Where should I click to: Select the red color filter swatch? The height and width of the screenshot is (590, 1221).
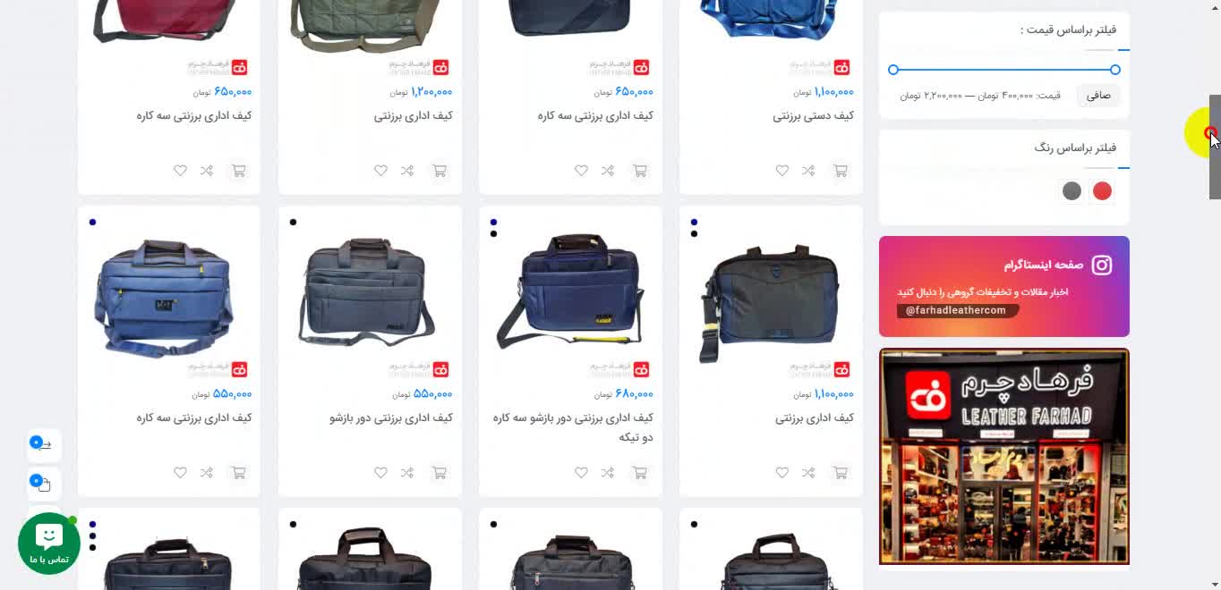[x=1102, y=190]
